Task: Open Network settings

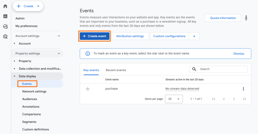Action: (34, 92)
